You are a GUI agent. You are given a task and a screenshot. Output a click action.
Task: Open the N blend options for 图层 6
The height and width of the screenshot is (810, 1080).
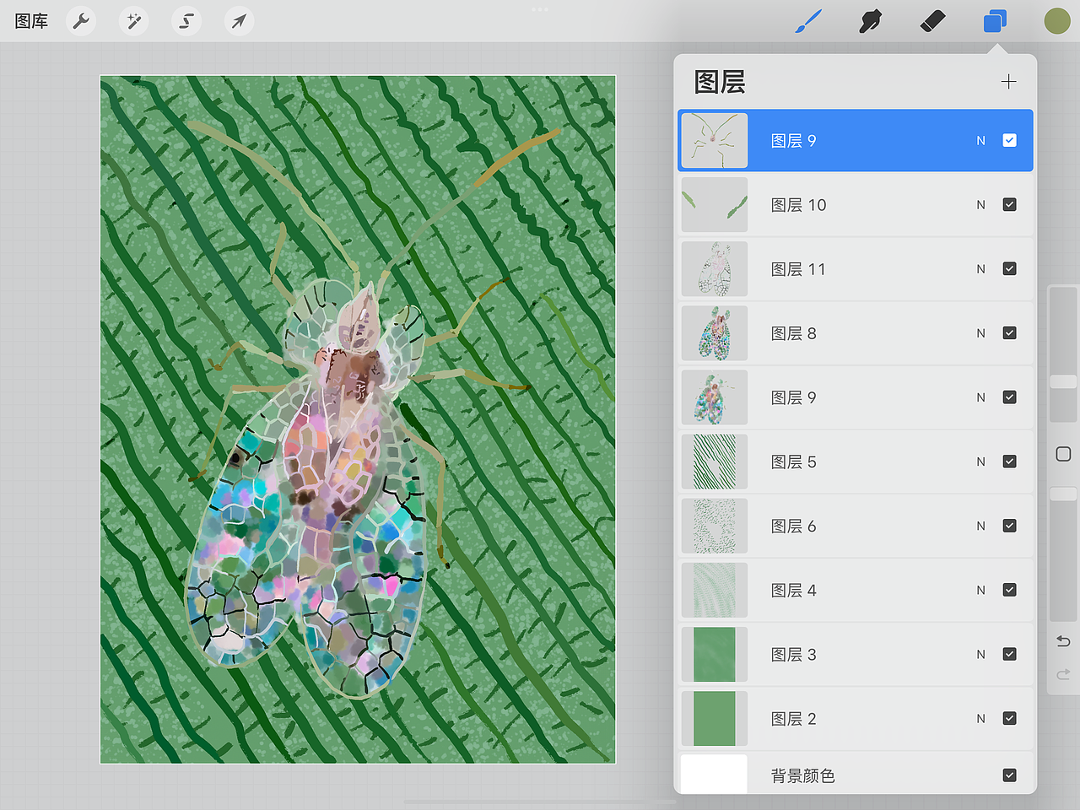(980, 526)
